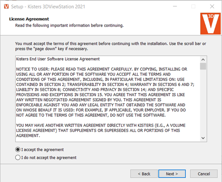Select 'I do not accept the agreement' option

pyautogui.click(x=18, y=158)
